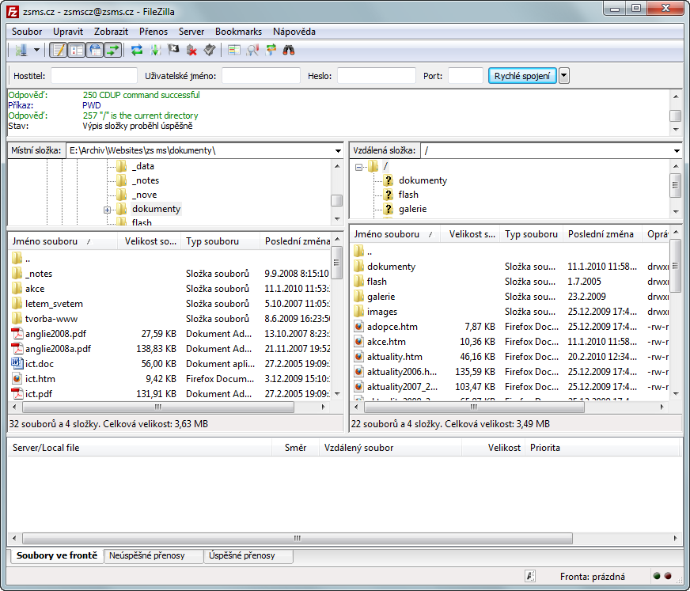
Task: Open the directory listing filters icon
Action: tap(234, 50)
